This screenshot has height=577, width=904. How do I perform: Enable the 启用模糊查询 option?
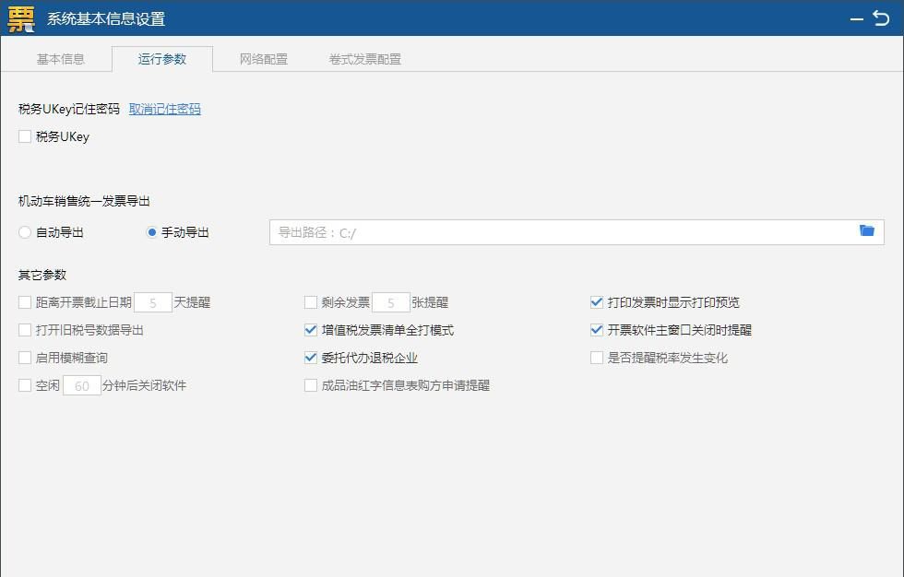point(24,358)
